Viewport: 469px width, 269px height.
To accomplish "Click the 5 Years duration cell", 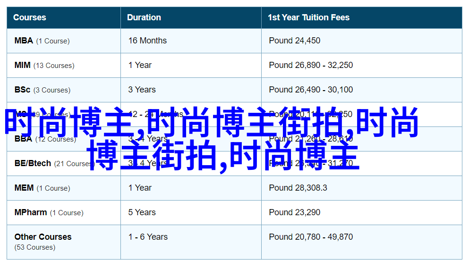I will point(142,212).
